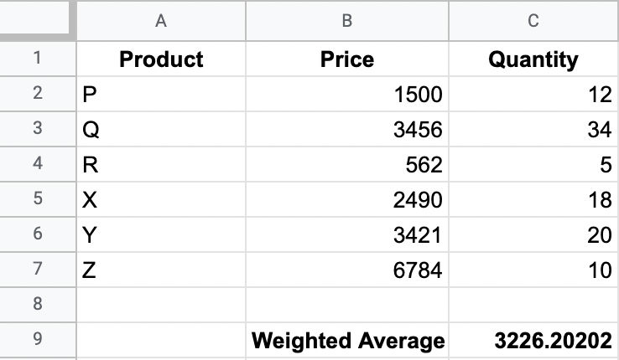Screen dimensions: 619x360
Task: Select cell containing price 3456
Action: point(347,129)
